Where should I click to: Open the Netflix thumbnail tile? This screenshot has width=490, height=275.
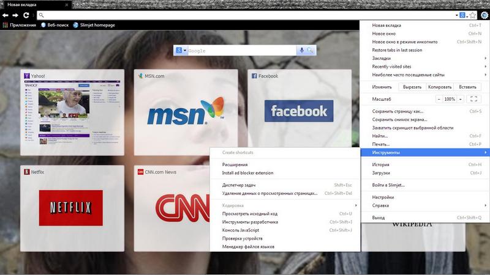tap(72, 208)
